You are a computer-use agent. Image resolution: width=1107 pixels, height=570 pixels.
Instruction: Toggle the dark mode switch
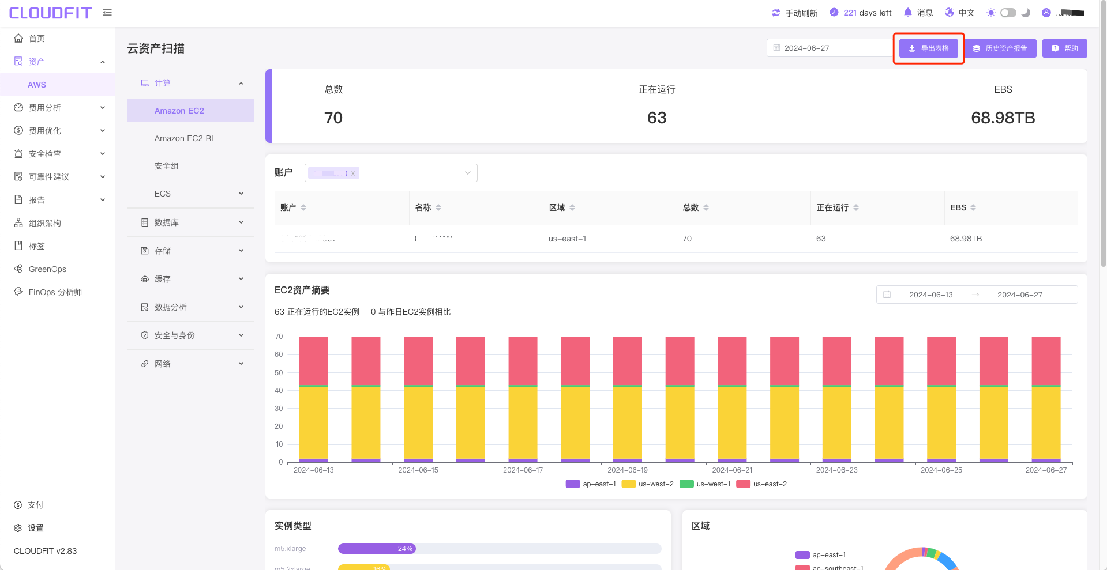(x=1008, y=13)
